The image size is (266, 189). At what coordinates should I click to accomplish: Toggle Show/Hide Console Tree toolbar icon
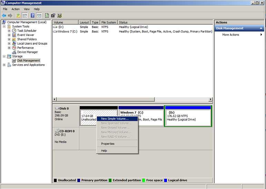[24, 16]
